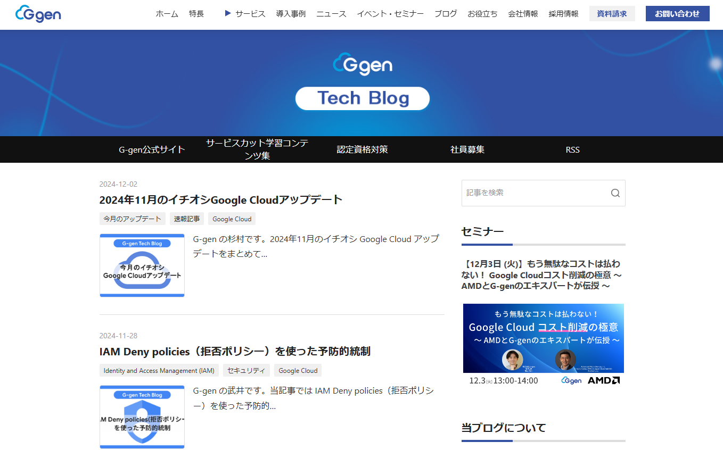
Task: Click the 2024-11-28 date text
Action: click(x=118, y=336)
